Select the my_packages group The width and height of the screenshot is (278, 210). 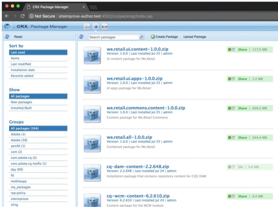point(38,187)
